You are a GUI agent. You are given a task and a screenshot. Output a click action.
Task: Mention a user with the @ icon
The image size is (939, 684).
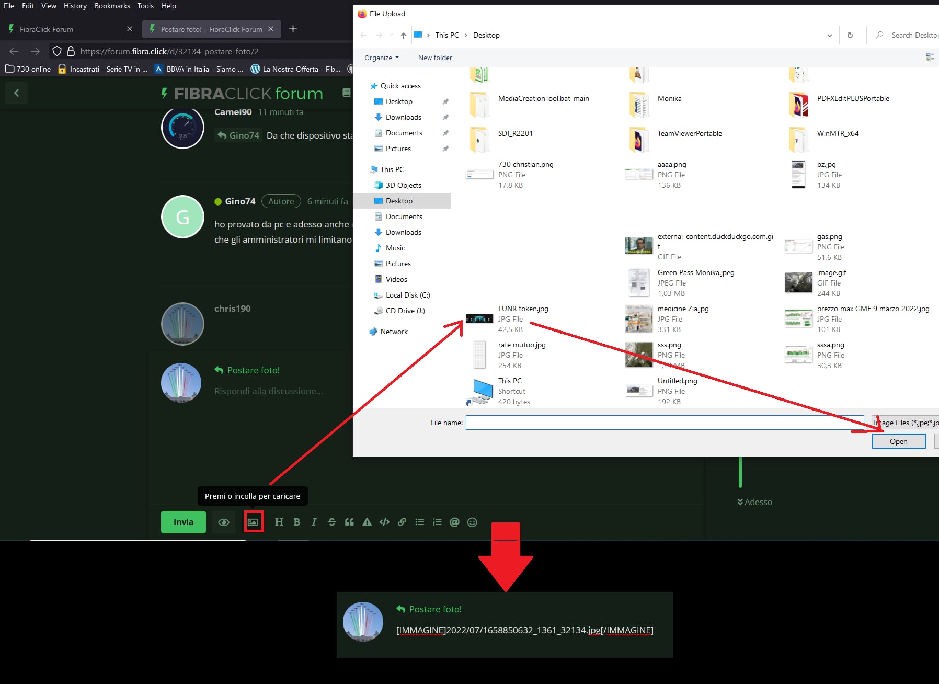[x=454, y=522]
